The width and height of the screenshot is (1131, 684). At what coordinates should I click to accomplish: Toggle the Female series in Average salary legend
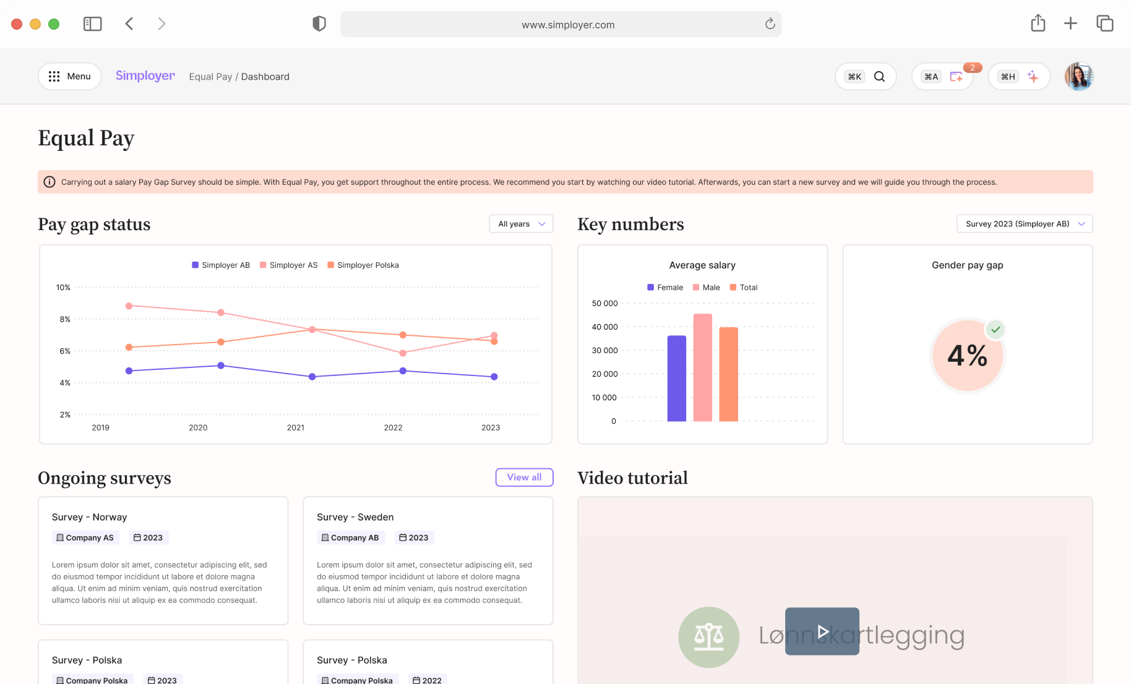click(666, 287)
